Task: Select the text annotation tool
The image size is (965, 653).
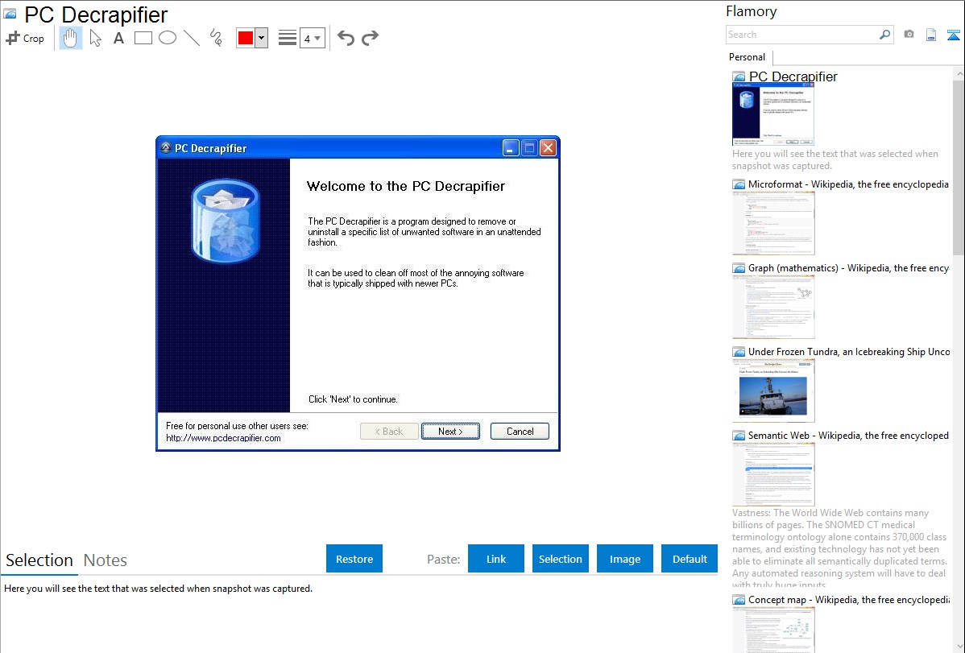Action: 118,38
